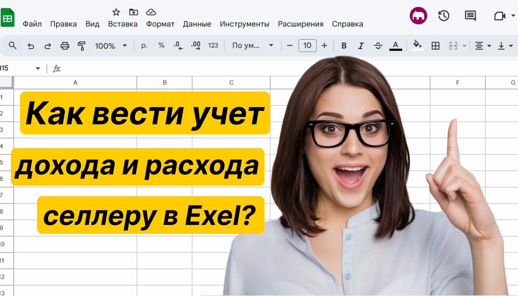The height and width of the screenshot is (296, 518).
Task: Open the Справка menu
Action: [x=347, y=24]
